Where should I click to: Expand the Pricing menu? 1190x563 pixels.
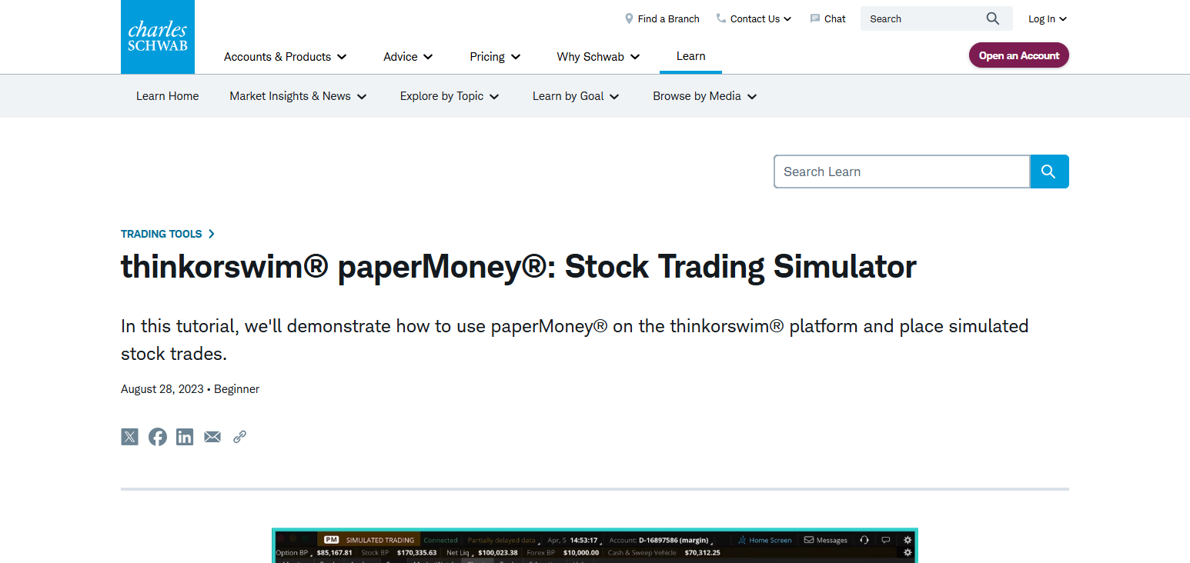coord(495,57)
